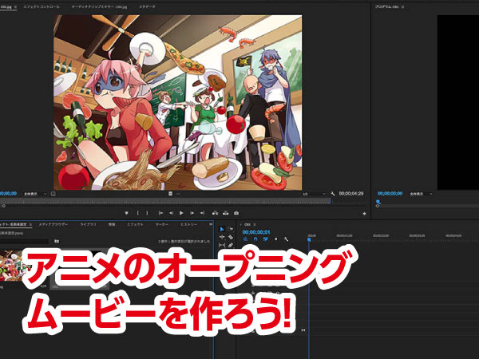
Task: Switch to History tab
Action: tap(188, 224)
